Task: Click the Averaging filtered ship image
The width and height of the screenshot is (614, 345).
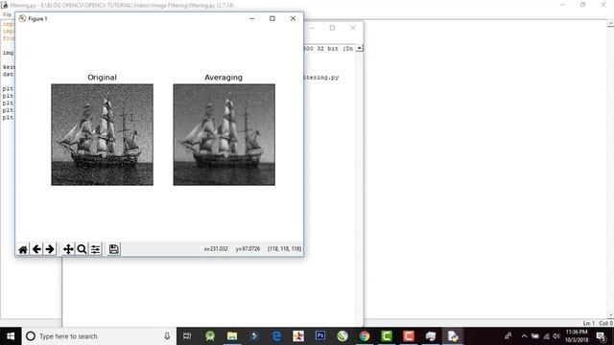Action: [224, 134]
